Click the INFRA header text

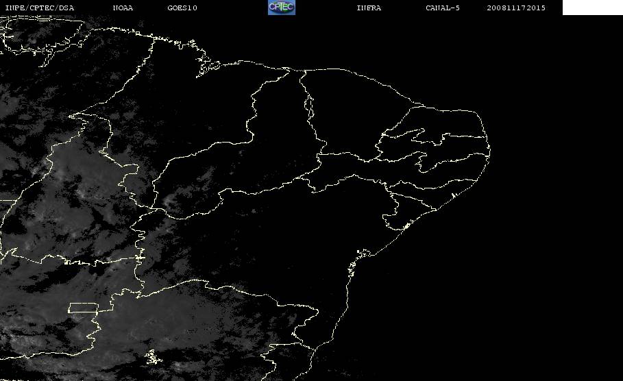click(x=369, y=8)
